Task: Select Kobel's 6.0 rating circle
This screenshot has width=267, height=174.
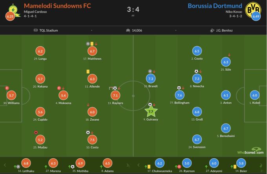Action: (255, 95)
